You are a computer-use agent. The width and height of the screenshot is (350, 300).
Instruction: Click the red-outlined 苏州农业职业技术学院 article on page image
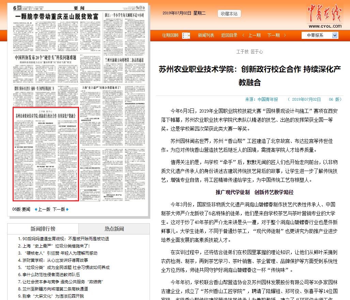[46, 154]
